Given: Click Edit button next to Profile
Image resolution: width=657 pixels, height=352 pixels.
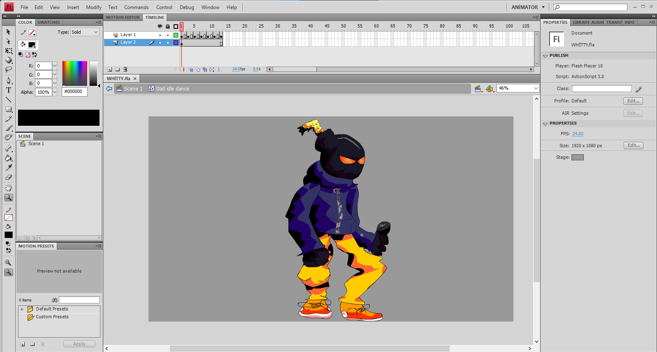Looking at the screenshot, I should (633, 101).
